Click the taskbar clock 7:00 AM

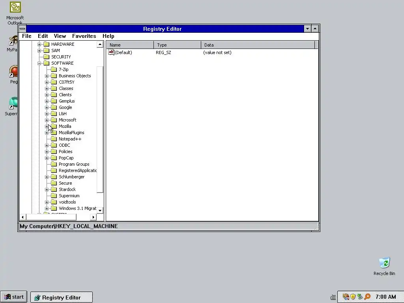(x=386, y=297)
